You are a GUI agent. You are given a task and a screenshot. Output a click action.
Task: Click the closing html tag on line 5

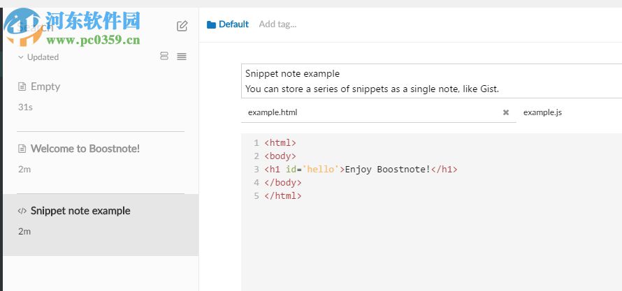(283, 196)
